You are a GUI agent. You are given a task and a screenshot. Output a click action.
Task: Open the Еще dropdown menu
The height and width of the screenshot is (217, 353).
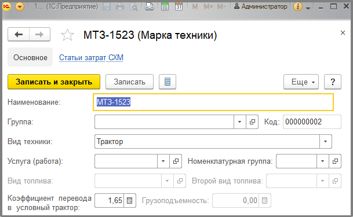(x=301, y=82)
